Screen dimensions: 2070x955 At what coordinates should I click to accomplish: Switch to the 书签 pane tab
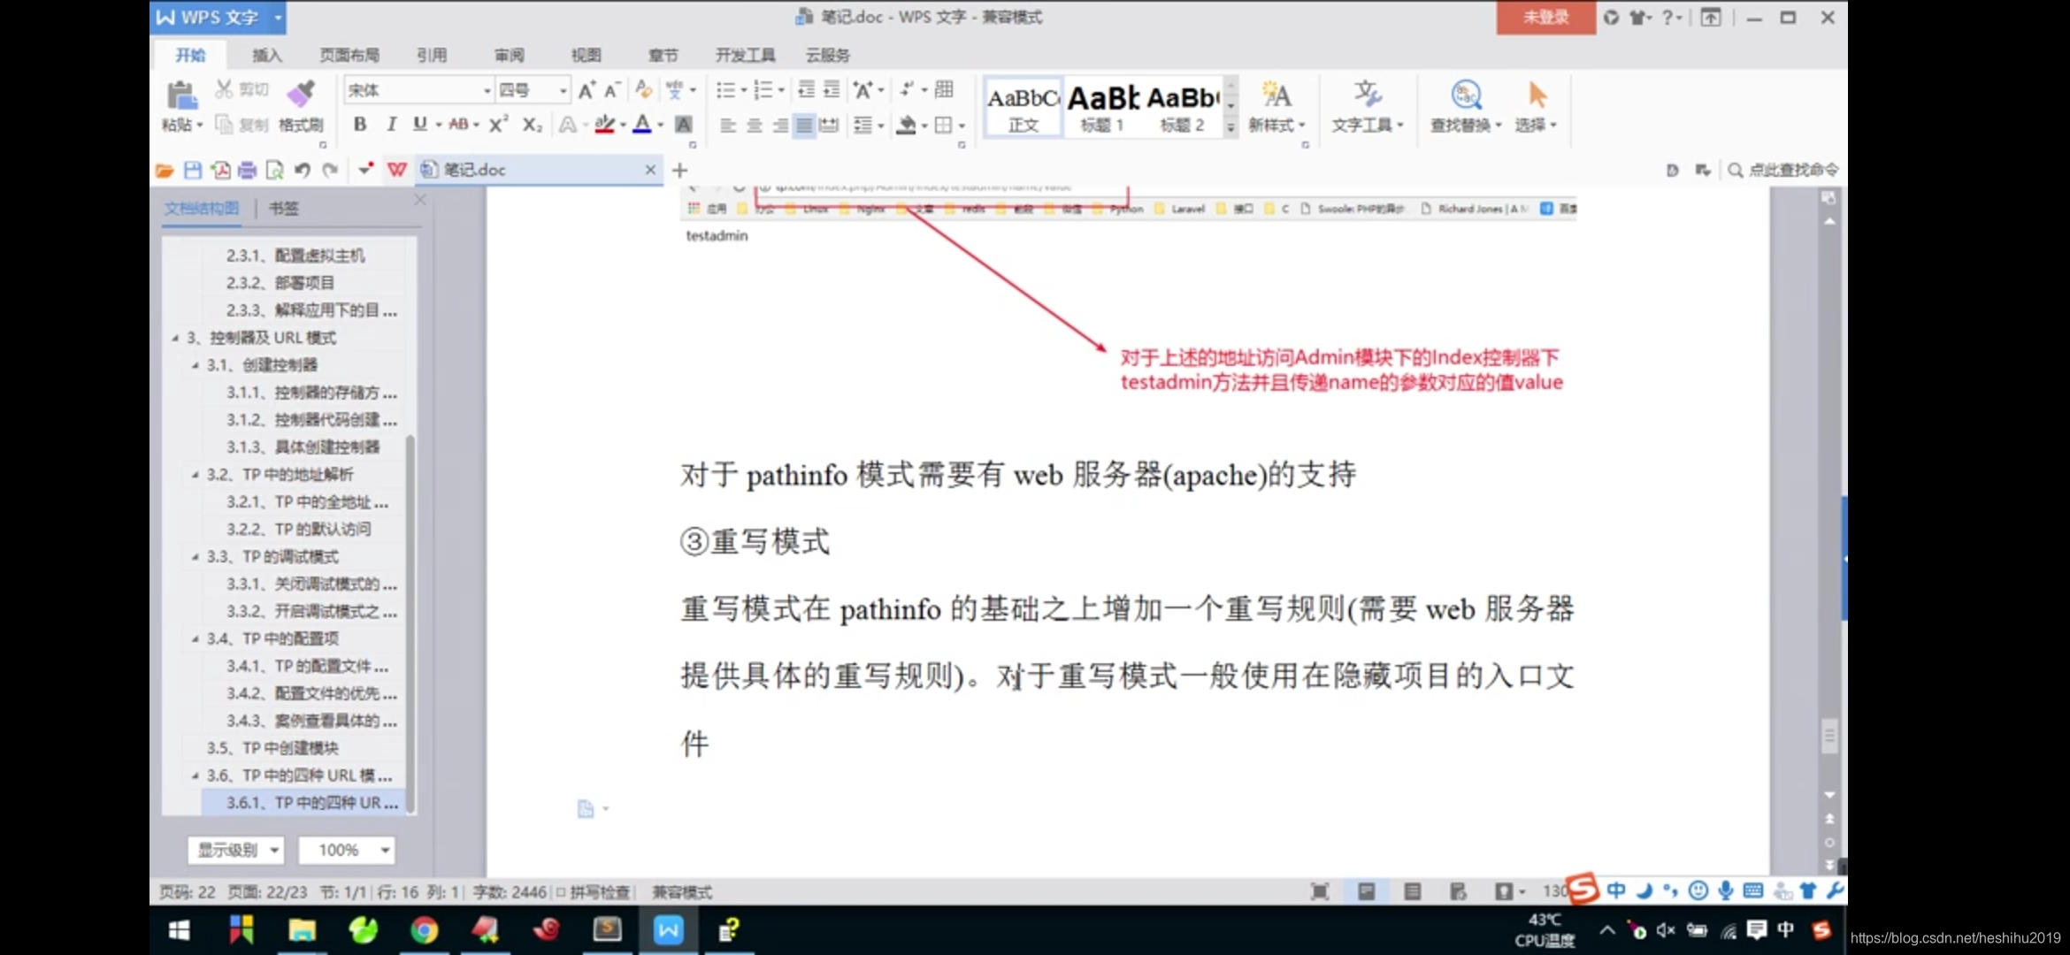pos(284,209)
